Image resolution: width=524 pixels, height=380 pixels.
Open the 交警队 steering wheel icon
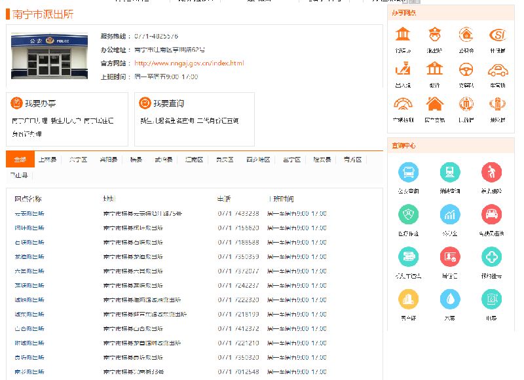[466, 69]
